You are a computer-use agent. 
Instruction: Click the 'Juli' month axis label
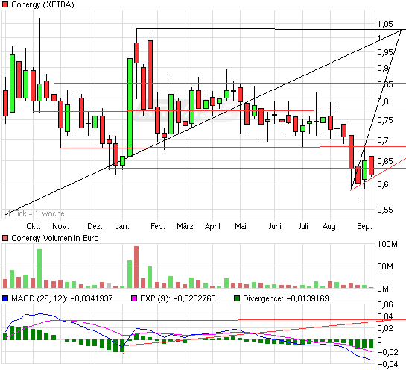[x=302, y=226]
